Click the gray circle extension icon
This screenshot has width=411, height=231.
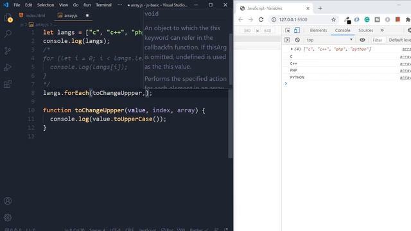tap(387, 20)
